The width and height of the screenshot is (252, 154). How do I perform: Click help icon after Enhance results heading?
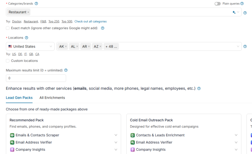(x=199, y=88)
